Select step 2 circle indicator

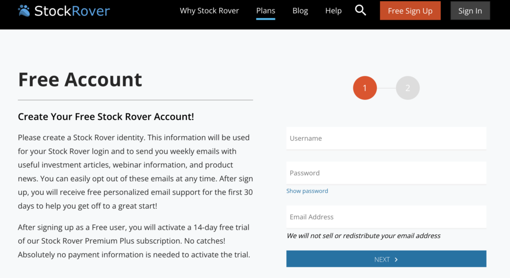[x=408, y=88]
